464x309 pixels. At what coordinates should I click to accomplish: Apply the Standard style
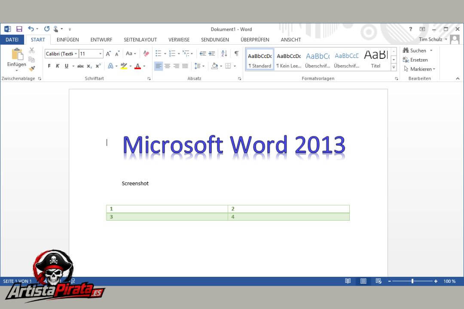click(259, 59)
